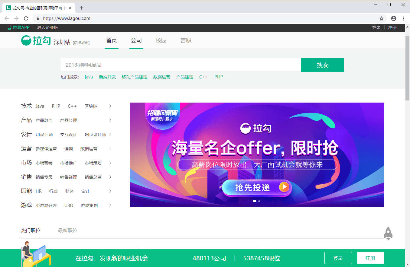Click the 招聘风暴周 promotional banner image
Screen dimensions: 410x267
257,155
